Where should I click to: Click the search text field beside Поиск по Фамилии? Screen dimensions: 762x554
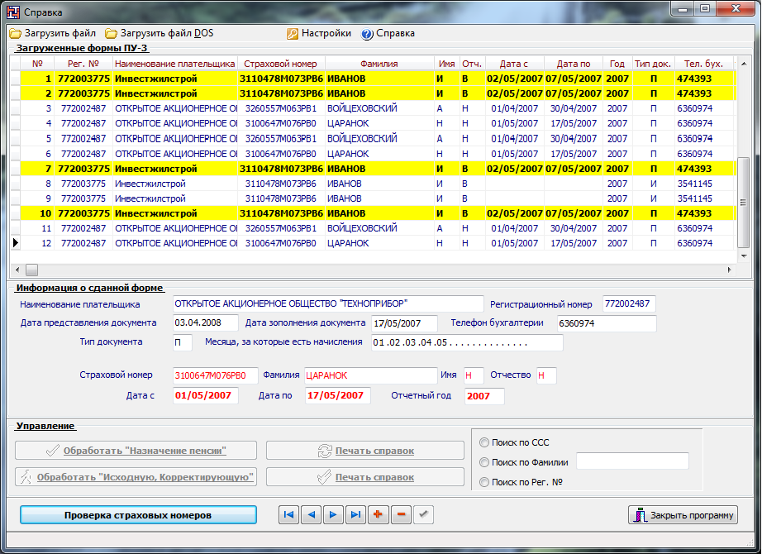(x=632, y=461)
